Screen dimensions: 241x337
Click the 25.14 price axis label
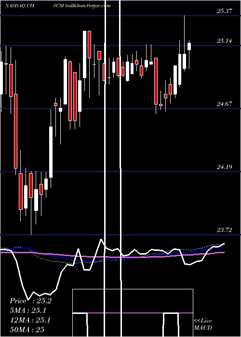point(225,40)
